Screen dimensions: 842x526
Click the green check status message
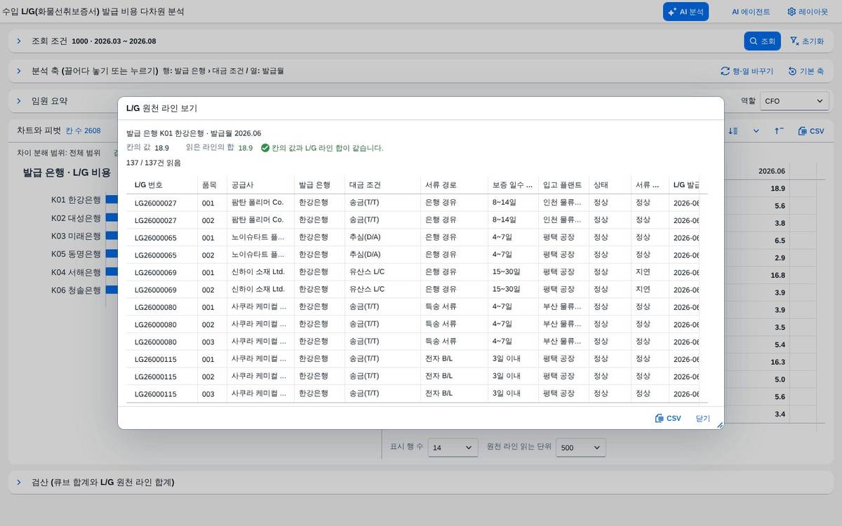pyautogui.click(x=322, y=148)
